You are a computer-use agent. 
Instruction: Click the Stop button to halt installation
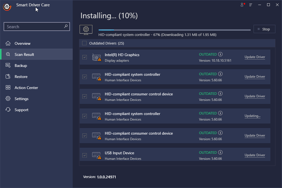pos(264,29)
